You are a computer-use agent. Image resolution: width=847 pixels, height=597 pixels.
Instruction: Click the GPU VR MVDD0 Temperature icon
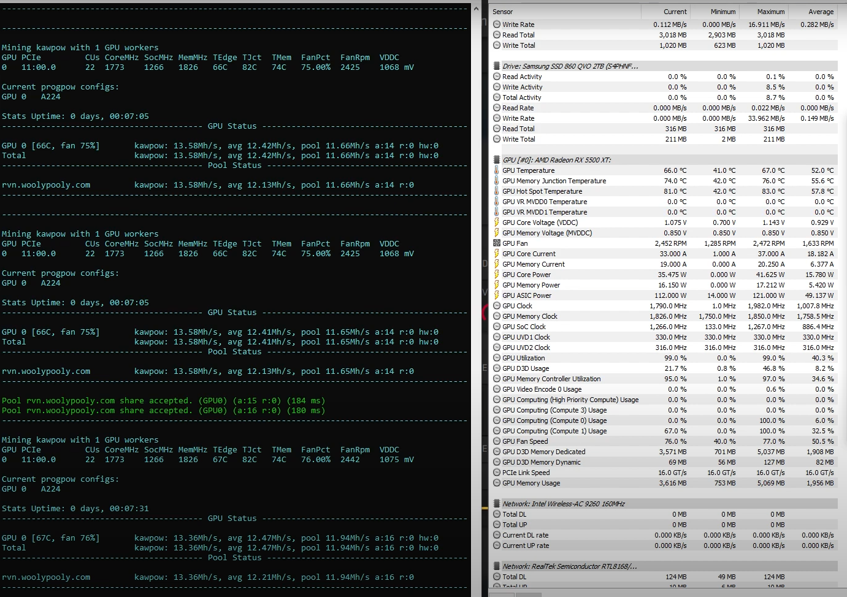(497, 202)
